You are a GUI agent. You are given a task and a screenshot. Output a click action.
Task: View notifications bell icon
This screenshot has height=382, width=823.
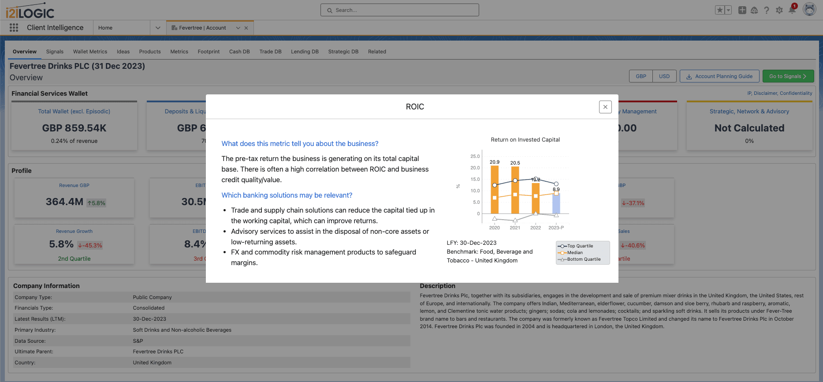point(792,10)
